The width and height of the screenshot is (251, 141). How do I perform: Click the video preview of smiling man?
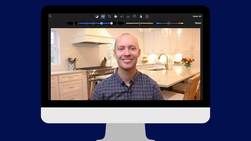(126, 64)
